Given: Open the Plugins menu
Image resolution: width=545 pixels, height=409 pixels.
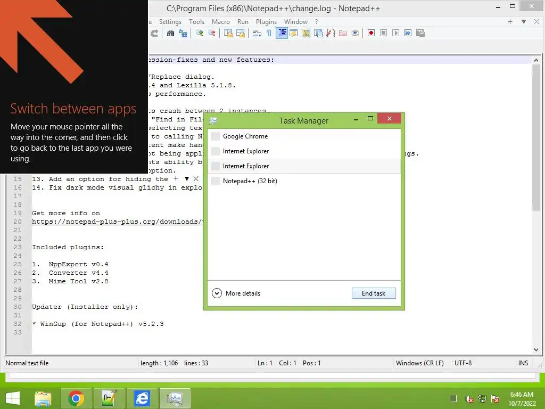Looking at the screenshot, I should tap(266, 21).
